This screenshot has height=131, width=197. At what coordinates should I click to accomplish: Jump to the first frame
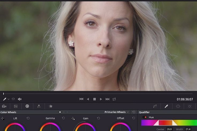pos(81,99)
